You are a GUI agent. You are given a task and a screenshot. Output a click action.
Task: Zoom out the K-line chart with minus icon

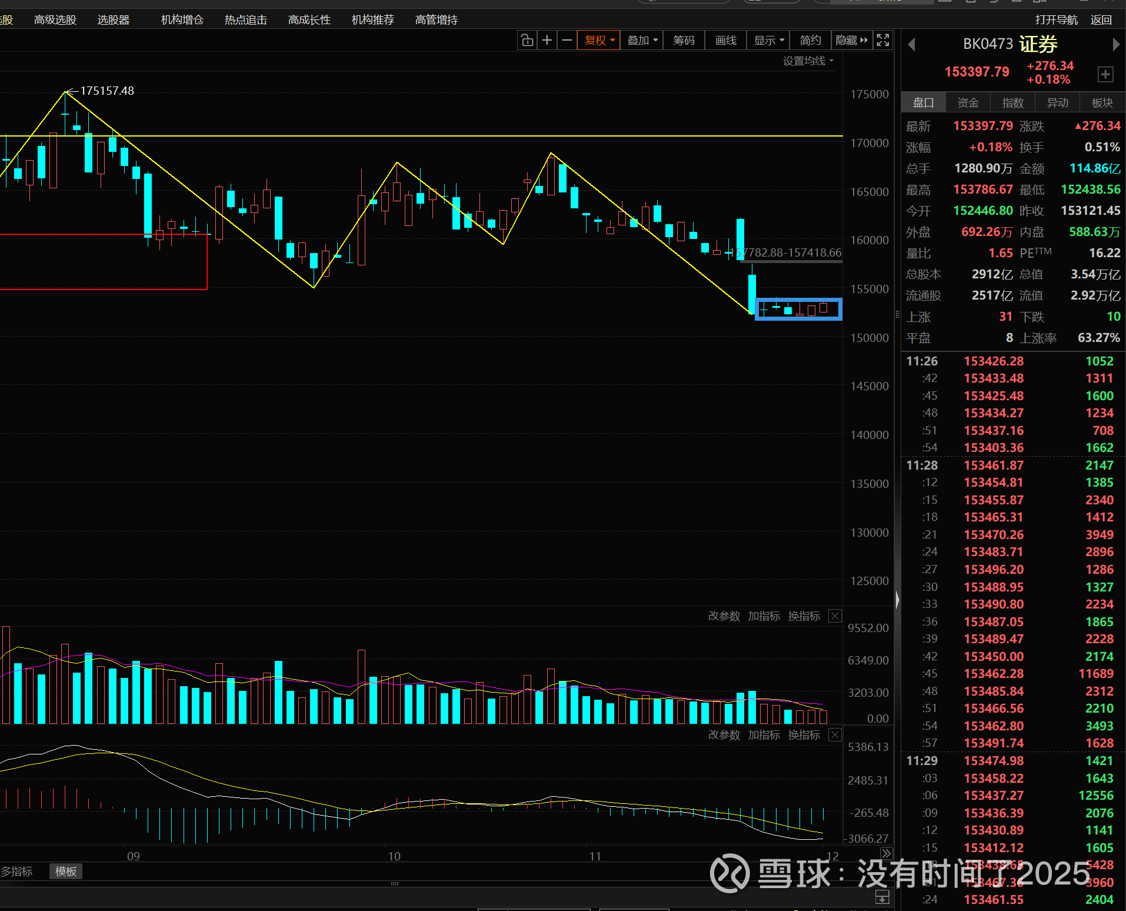[x=567, y=40]
